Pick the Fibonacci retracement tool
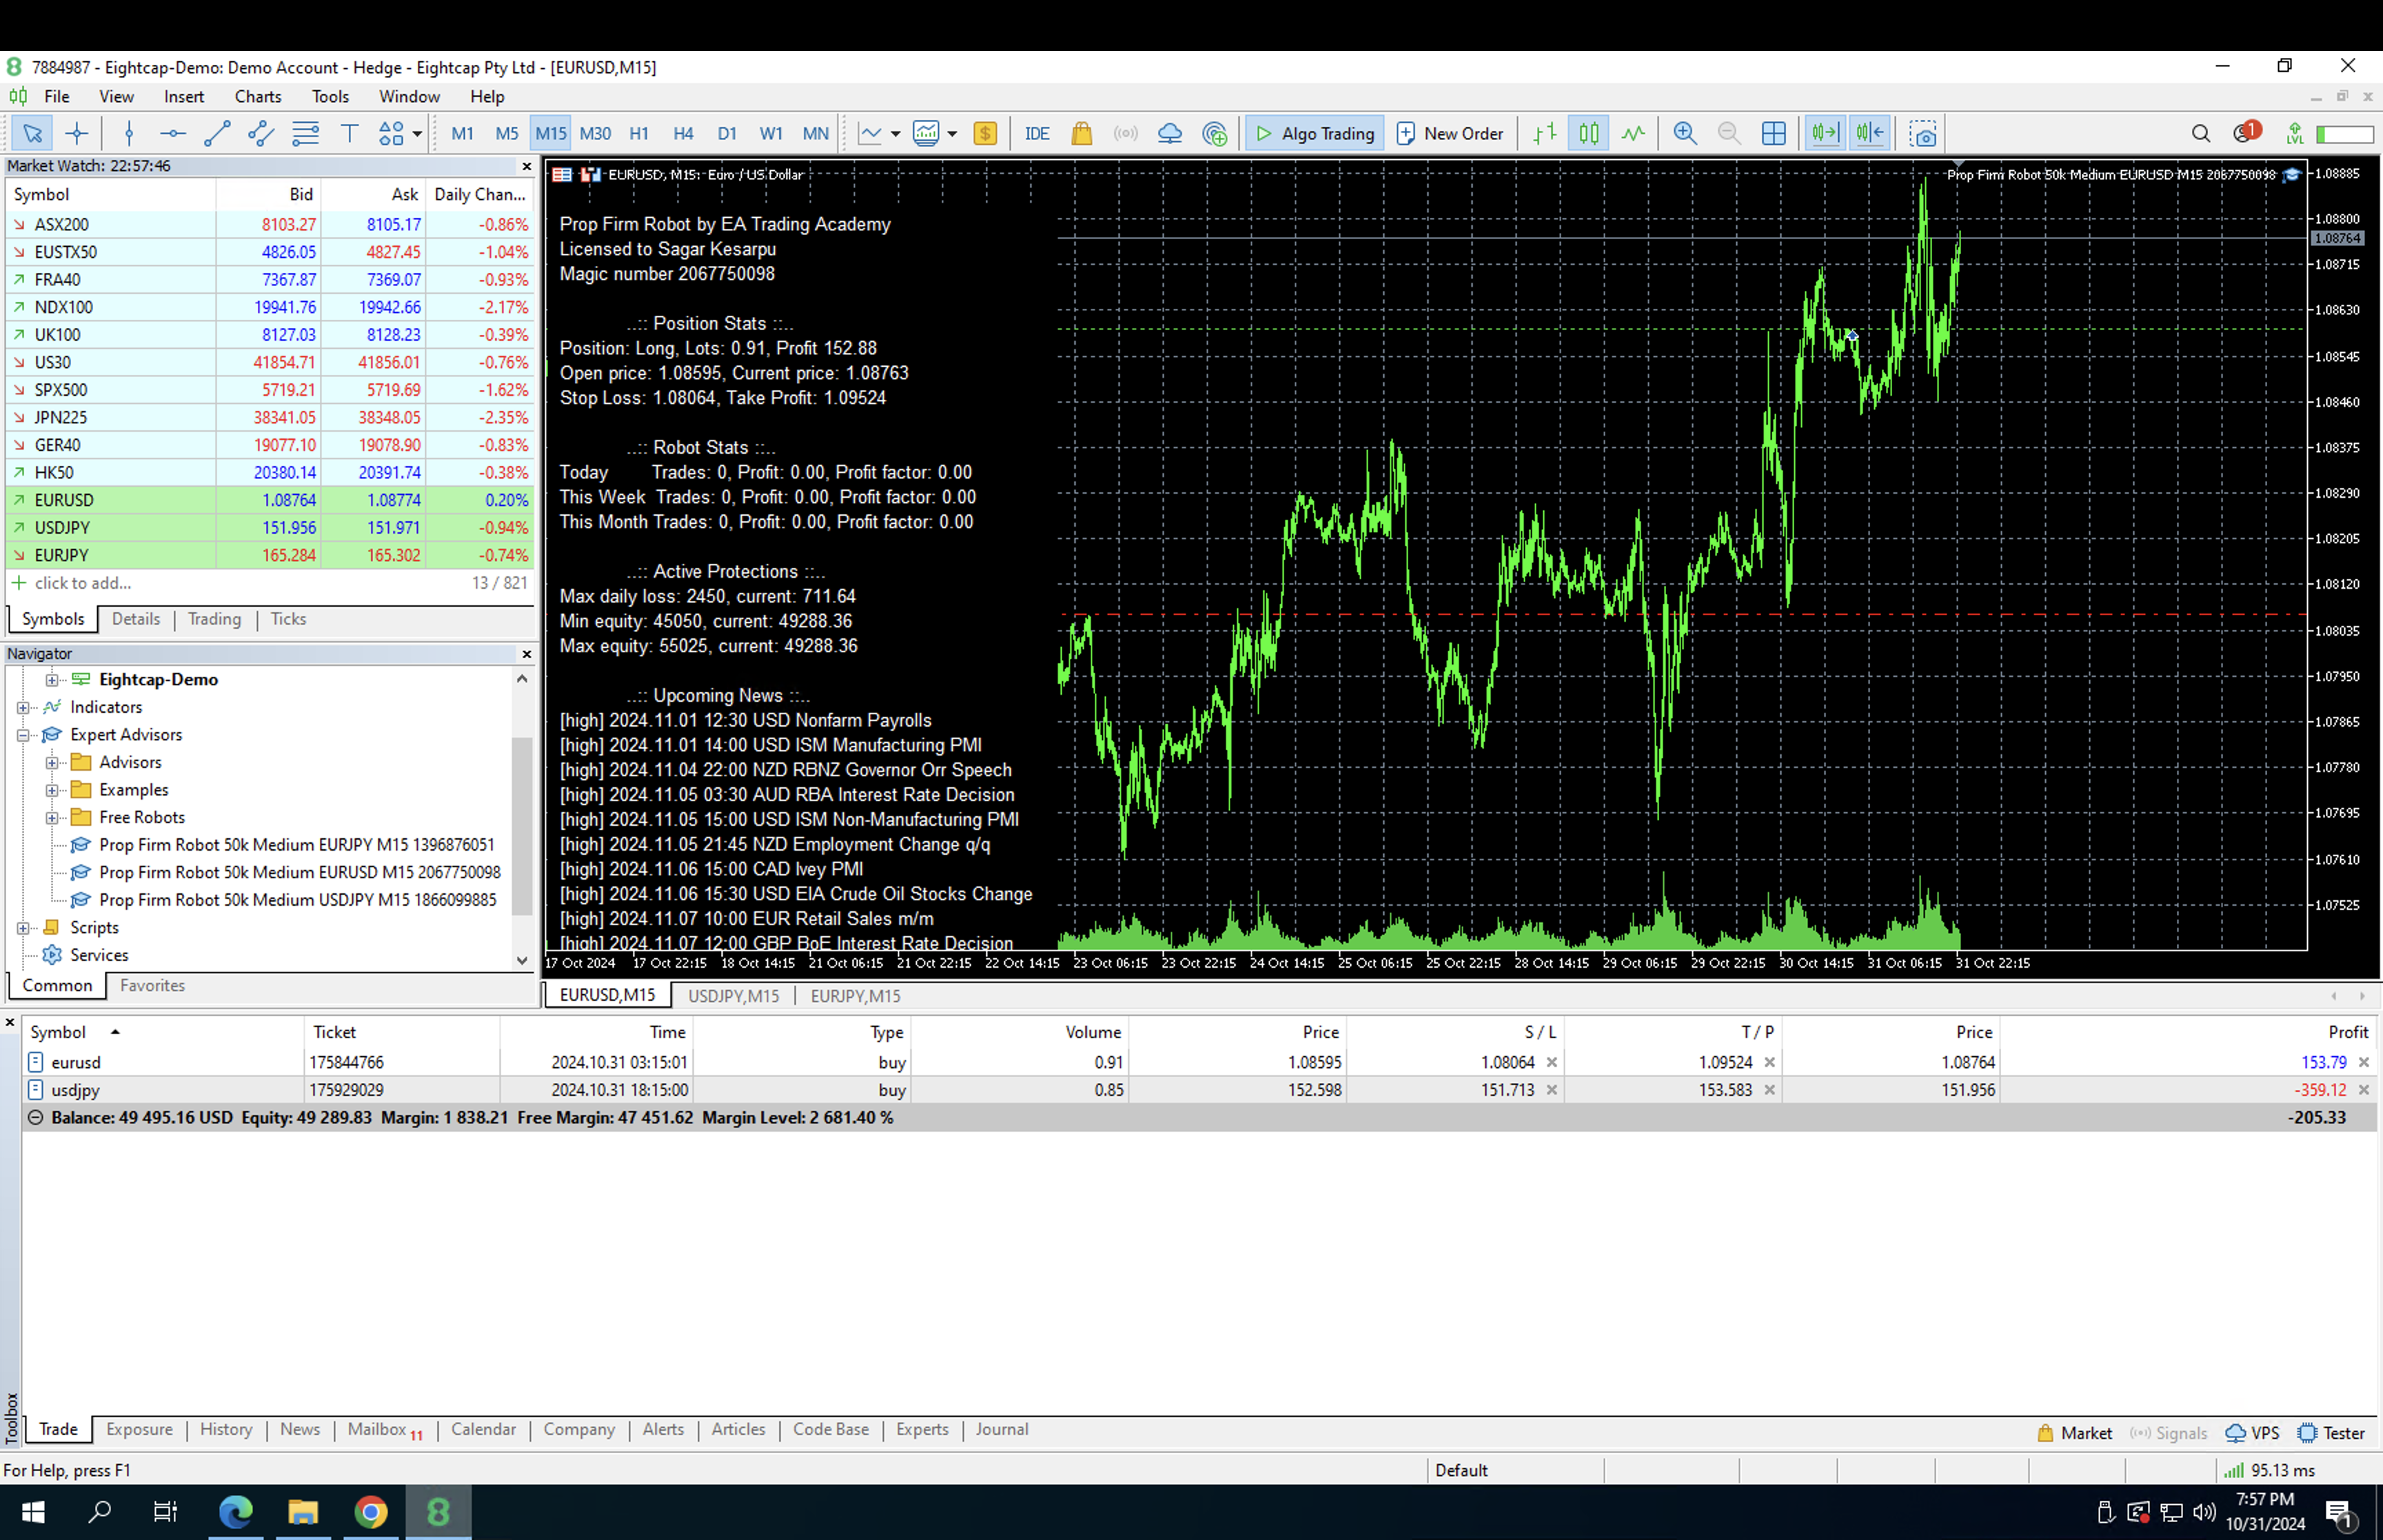This screenshot has width=2383, height=1540. [x=305, y=133]
